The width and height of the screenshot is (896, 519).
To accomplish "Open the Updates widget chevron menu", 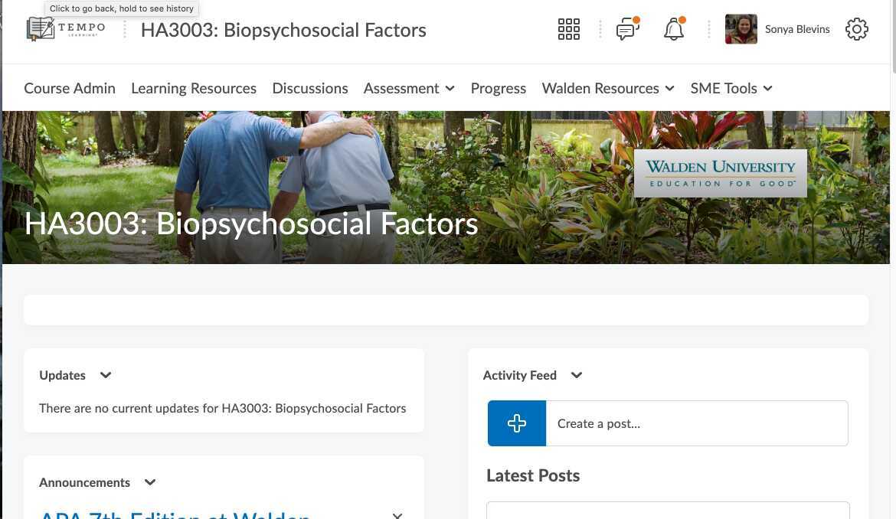I will pos(106,375).
